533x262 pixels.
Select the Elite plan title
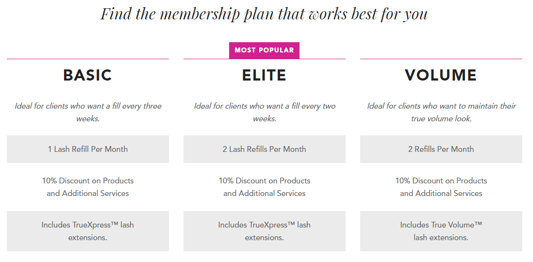tap(264, 75)
